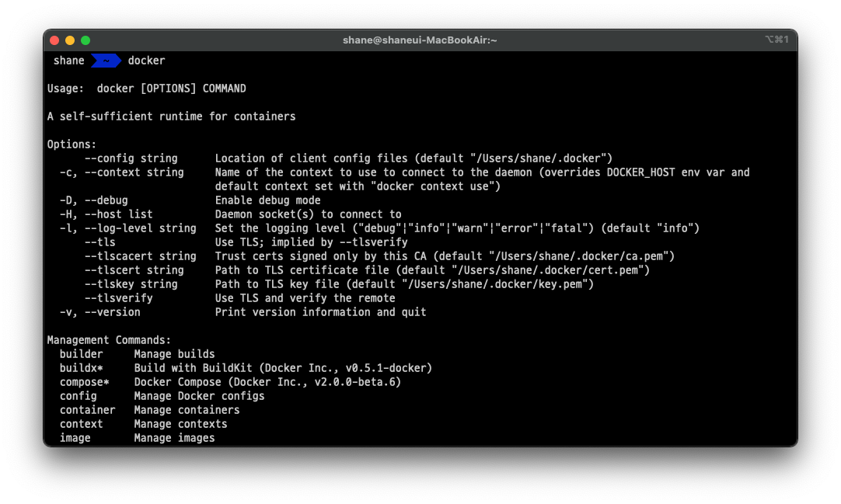Click 'Use TLS and verify the remote' description
This screenshot has height=504, width=841.
click(305, 297)
